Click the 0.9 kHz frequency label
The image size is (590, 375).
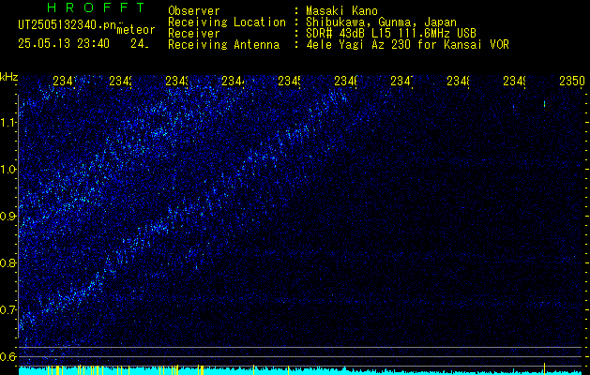(x=8, y=217)
